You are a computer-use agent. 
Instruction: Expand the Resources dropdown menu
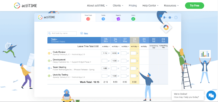[171, 5]
